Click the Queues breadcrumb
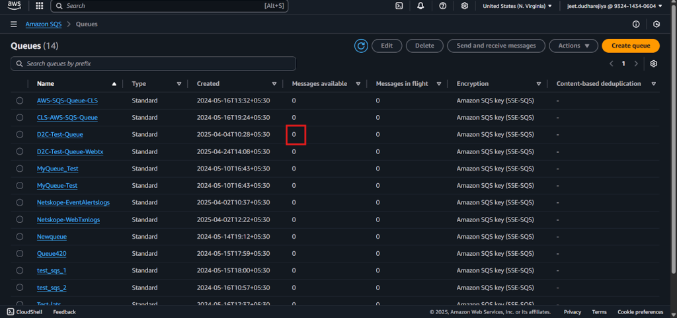This screenshot has height=318, width=677. click(x=87, y=24)
